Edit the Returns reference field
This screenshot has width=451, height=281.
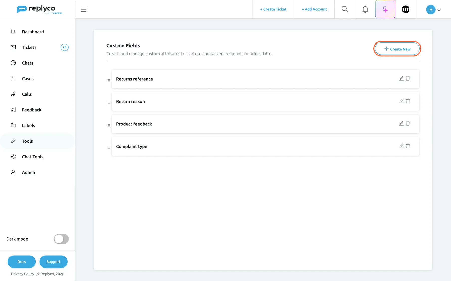(x=401, y=78)
